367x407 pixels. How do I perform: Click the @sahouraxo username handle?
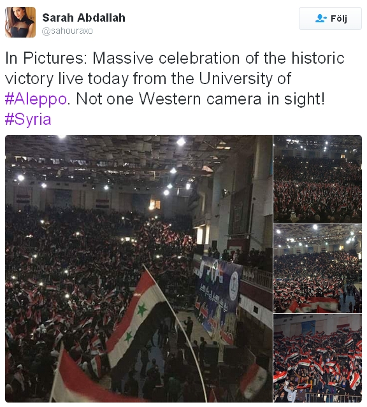(68, 31)
